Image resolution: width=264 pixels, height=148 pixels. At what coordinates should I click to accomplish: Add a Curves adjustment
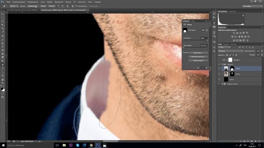[x=240, y=33]
